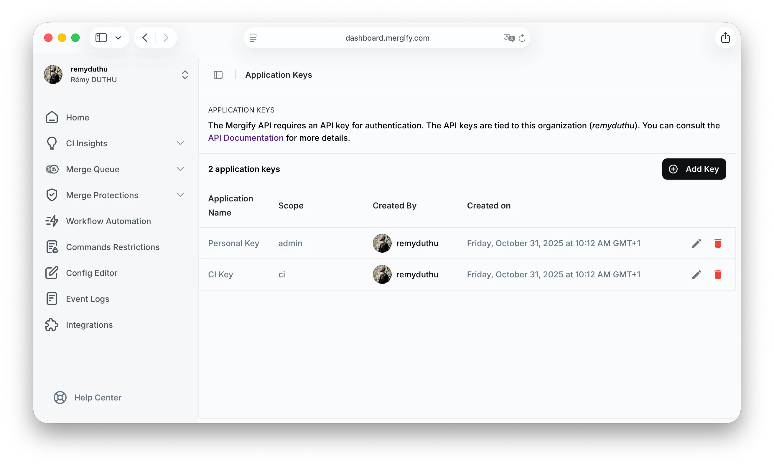Open the API Documentation link
The image size is (774, 467).
click(246, 138)
